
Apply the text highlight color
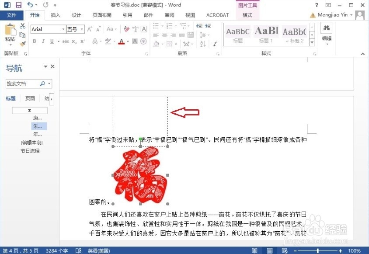coord(108,41)
